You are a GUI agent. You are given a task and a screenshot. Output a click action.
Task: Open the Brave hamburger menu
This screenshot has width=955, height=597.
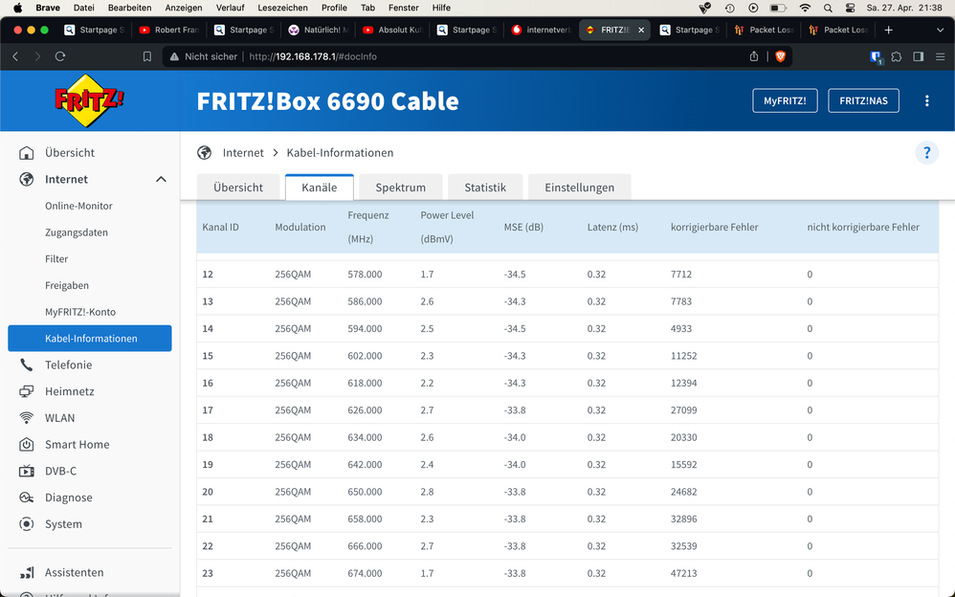(x=941, y=56)
